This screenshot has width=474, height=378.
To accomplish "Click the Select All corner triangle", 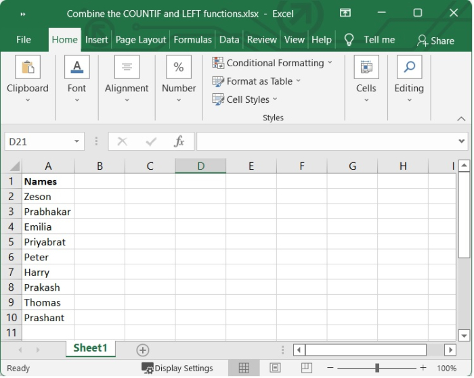I will [15, 166].
